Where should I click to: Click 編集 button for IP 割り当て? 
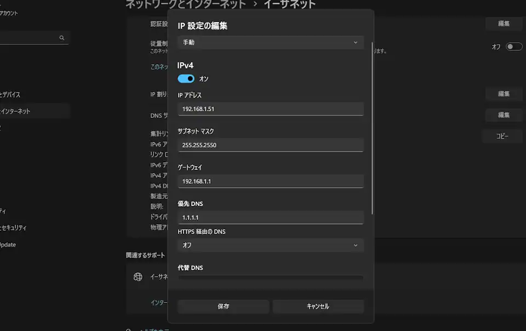(504, 94)
